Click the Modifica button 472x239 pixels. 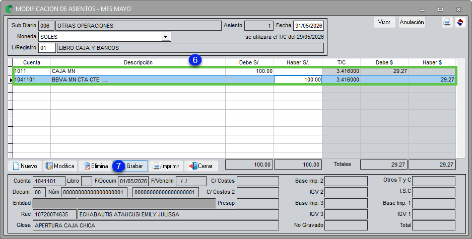(x=60, y=166)
